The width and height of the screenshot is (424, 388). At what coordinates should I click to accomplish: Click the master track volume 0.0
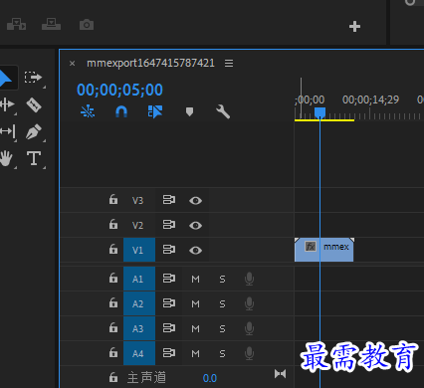pos(210,378)
